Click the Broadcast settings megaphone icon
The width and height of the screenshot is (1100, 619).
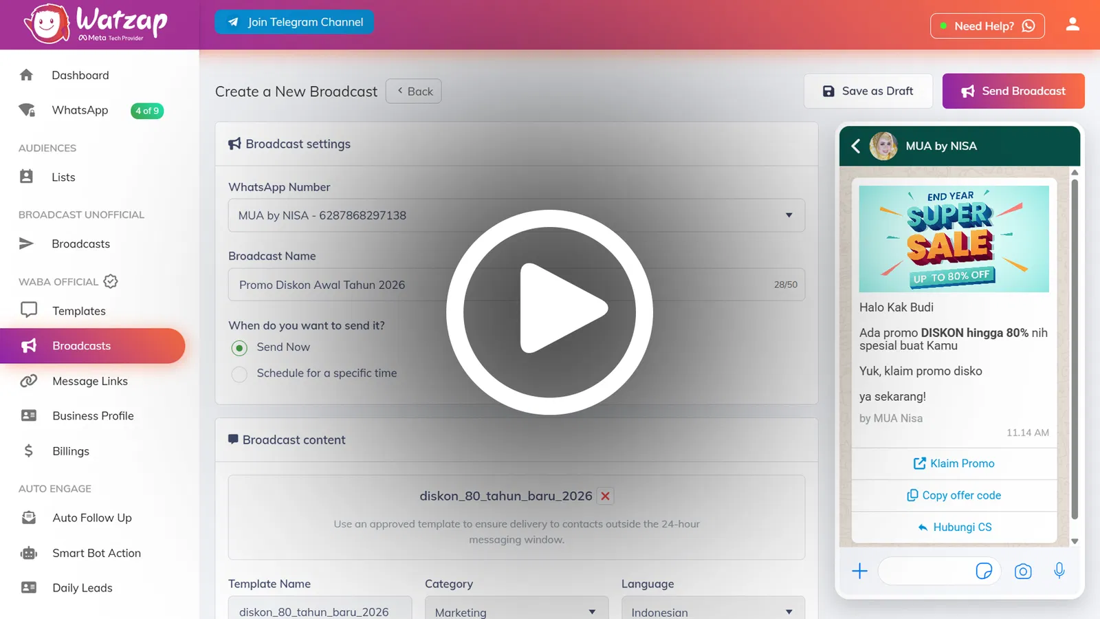234,144
